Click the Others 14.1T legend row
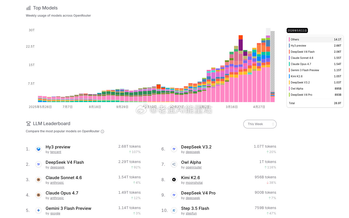The width and height of the screenshot is (349, 218). (315, 39)
